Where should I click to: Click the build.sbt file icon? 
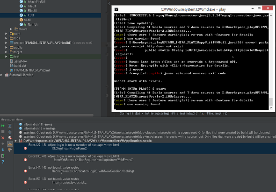click(x=12, y=65)
